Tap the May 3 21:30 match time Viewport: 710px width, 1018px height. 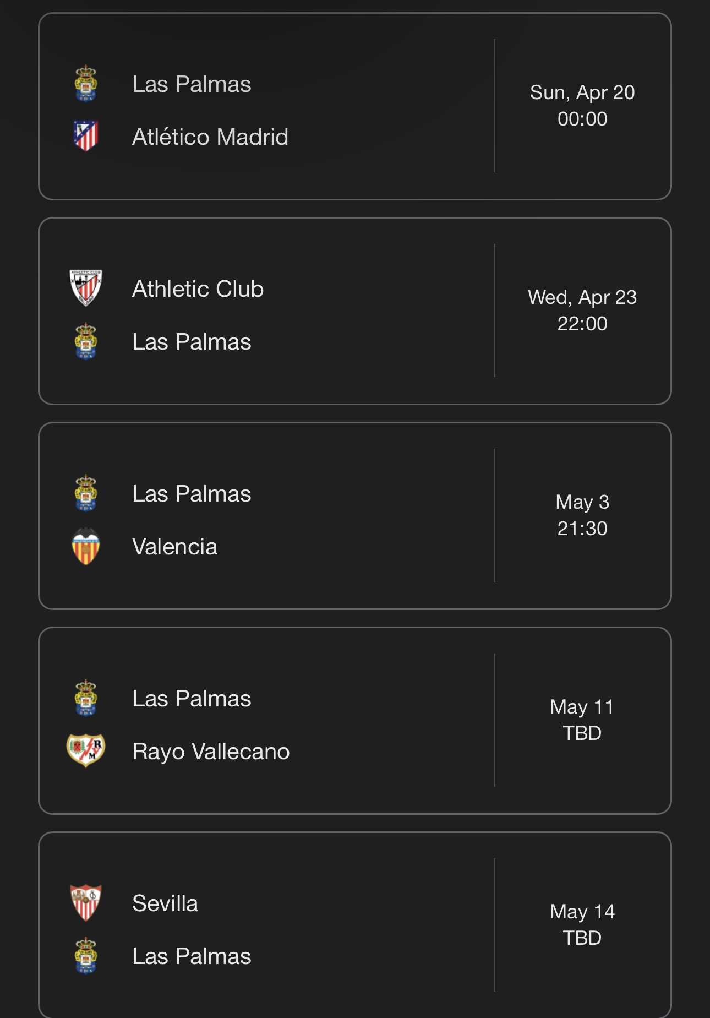[582, 529]
